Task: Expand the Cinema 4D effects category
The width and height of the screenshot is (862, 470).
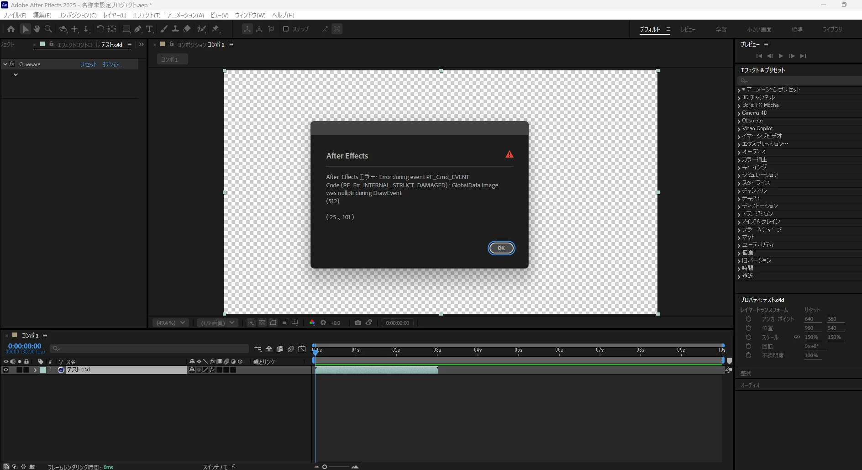Action: point(739,113)
